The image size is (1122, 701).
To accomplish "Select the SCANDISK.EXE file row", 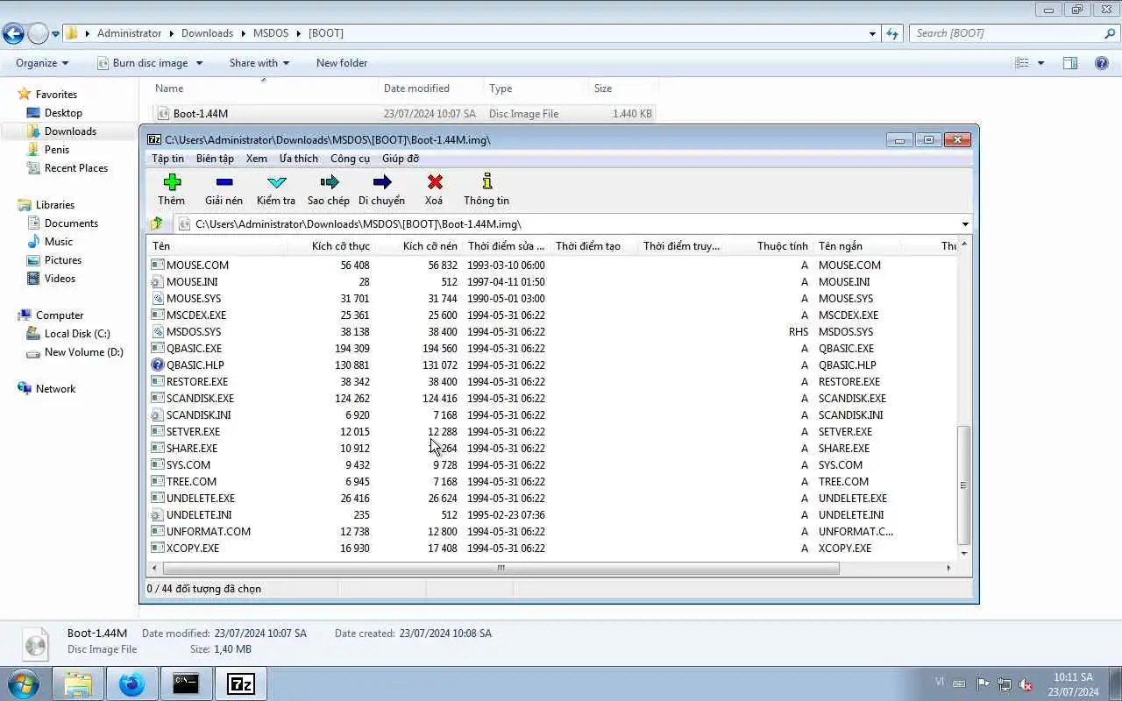I will coord(553,398).
